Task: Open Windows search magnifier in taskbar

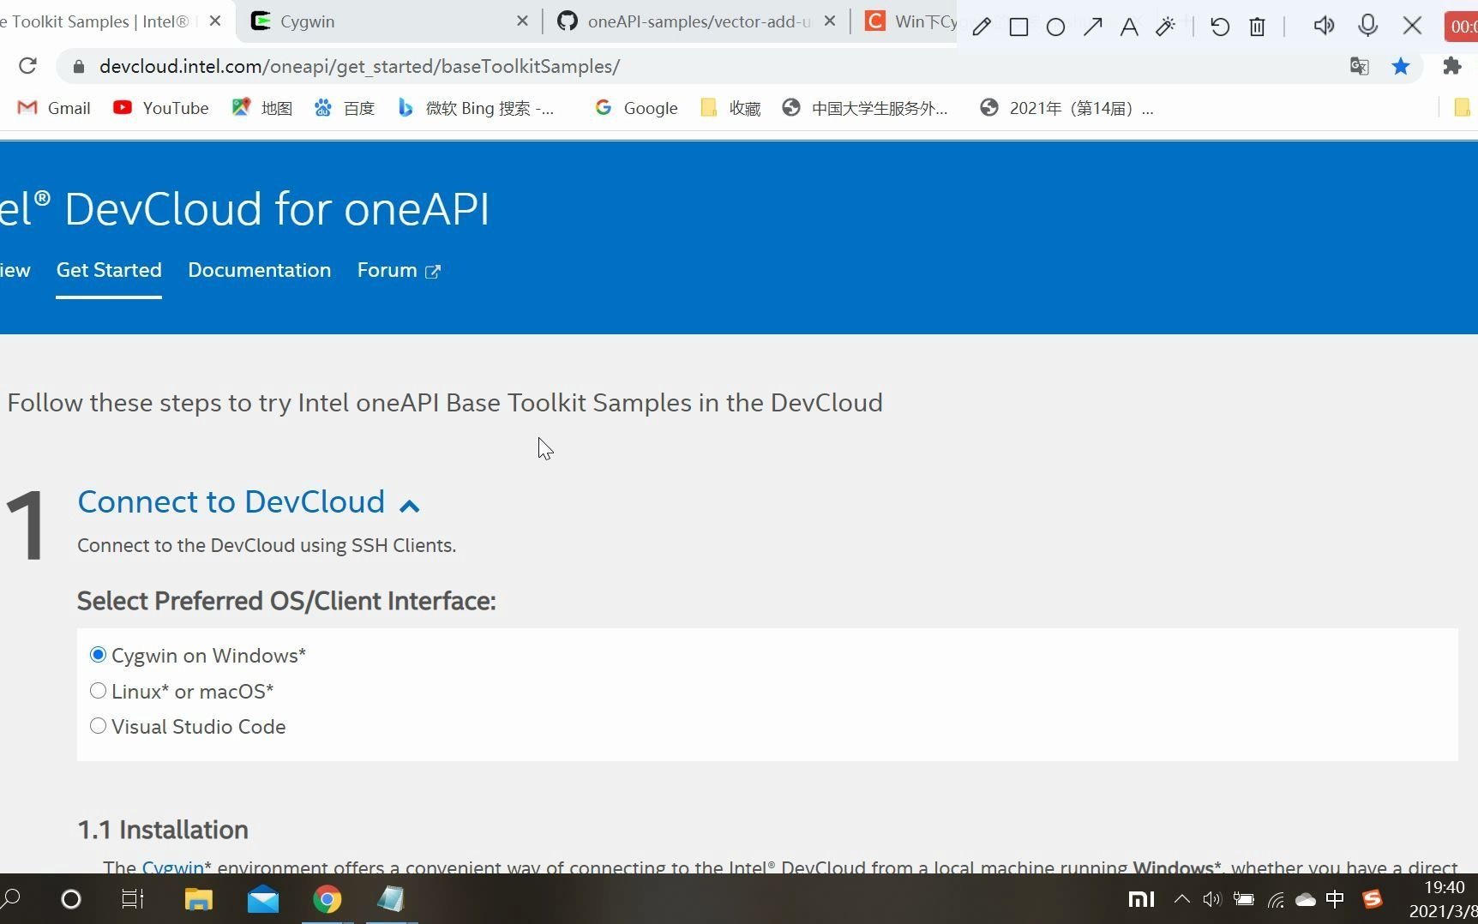Action: pyautogui.click(x=10, y=898)
